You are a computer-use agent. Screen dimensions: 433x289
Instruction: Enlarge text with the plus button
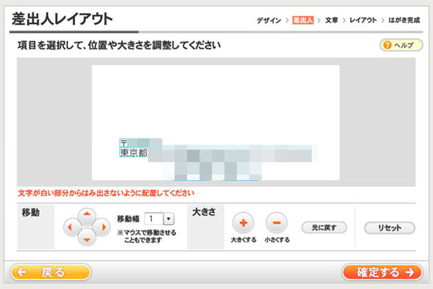click(243, 223)
